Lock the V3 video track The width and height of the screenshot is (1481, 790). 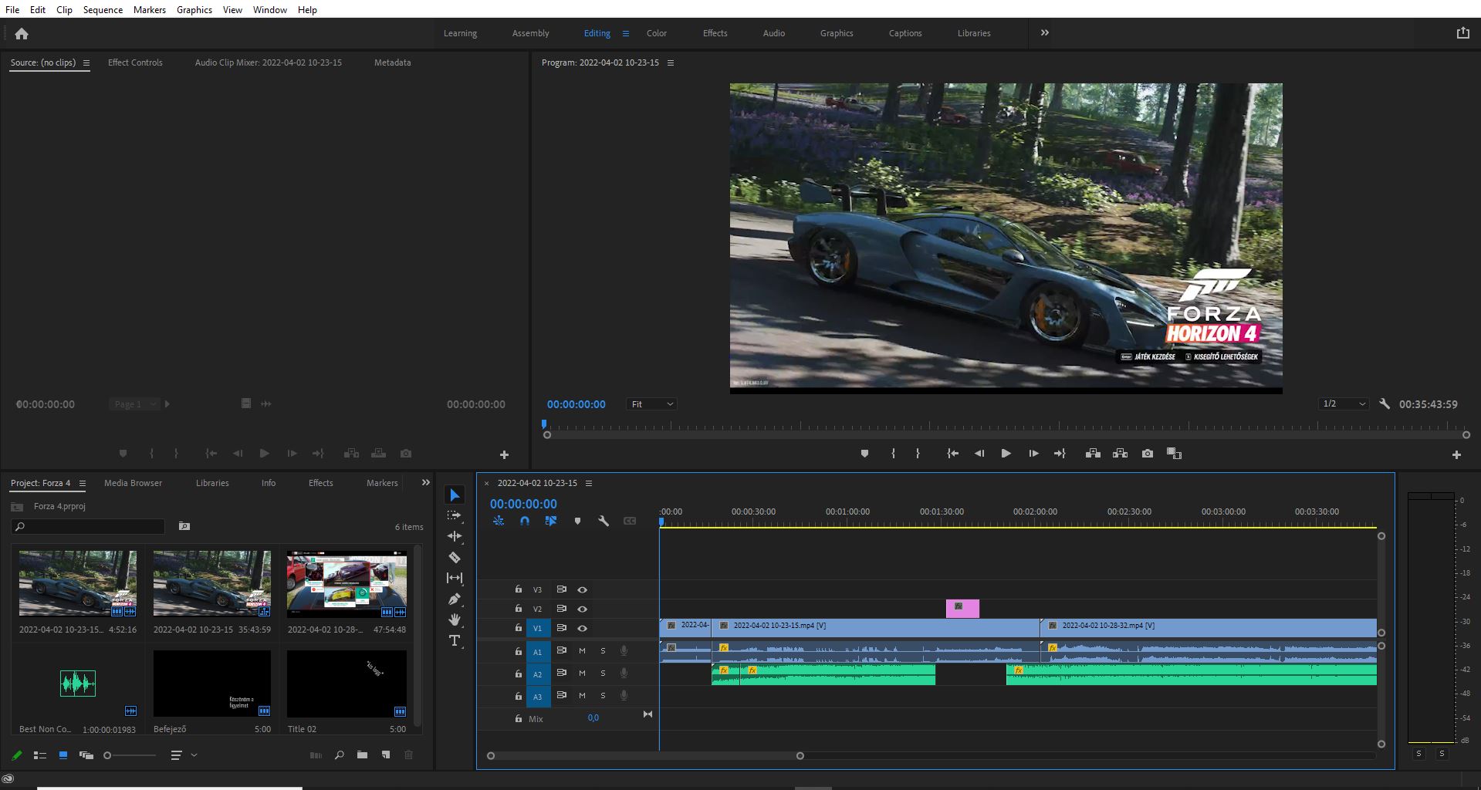click(x=519, y=589)
